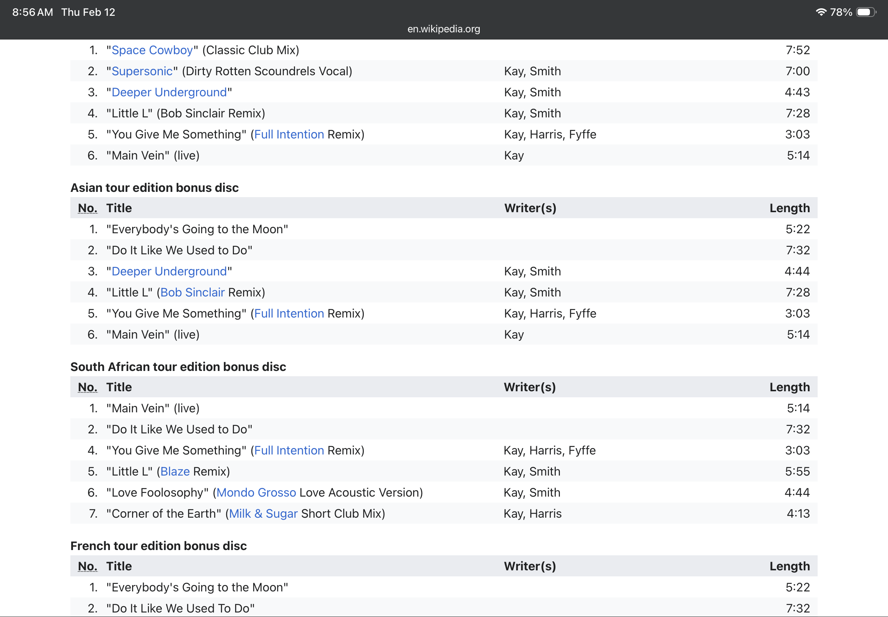Select "Little L" (Bob Sinclair Remix) in first table
888x617 pixels.
click(186, 113)
